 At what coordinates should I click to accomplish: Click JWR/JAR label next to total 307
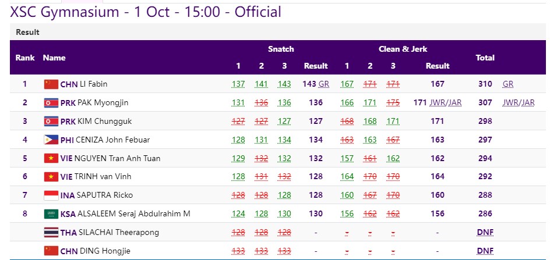click(x=519, y=103)
